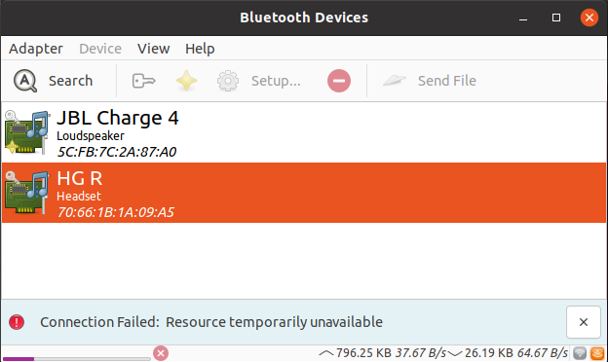Select the JBL Charge 4 loudspeaker row
Image resolution: width=608 pixels, height=362 pixels.
pyautogui.click(x=304, y=132)
